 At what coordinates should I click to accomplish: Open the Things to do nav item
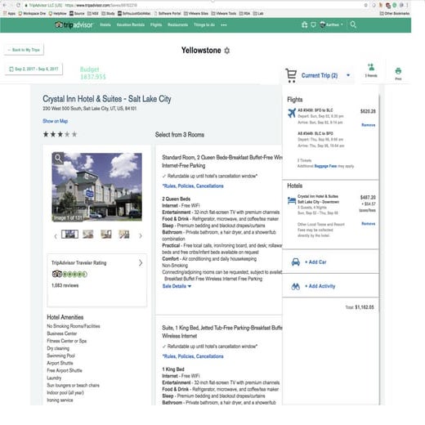click(x=204, y=25)
